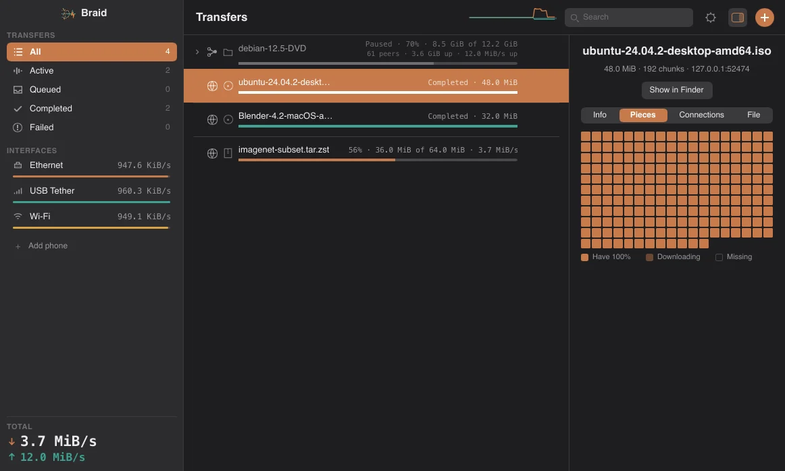Click the globe icon on imagenet-subset row
The image size is (785, 471).
tap(212, 153)
